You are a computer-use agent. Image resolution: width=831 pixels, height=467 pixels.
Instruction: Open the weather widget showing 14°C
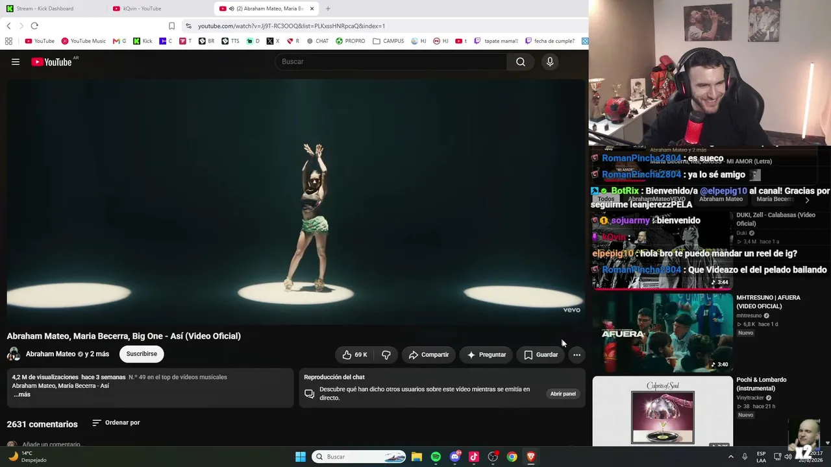[x=27, y=457]
